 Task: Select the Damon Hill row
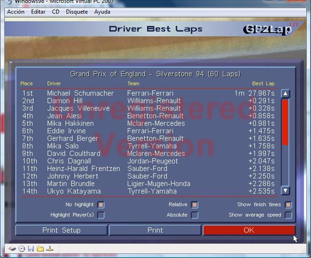tap(149, 101)
